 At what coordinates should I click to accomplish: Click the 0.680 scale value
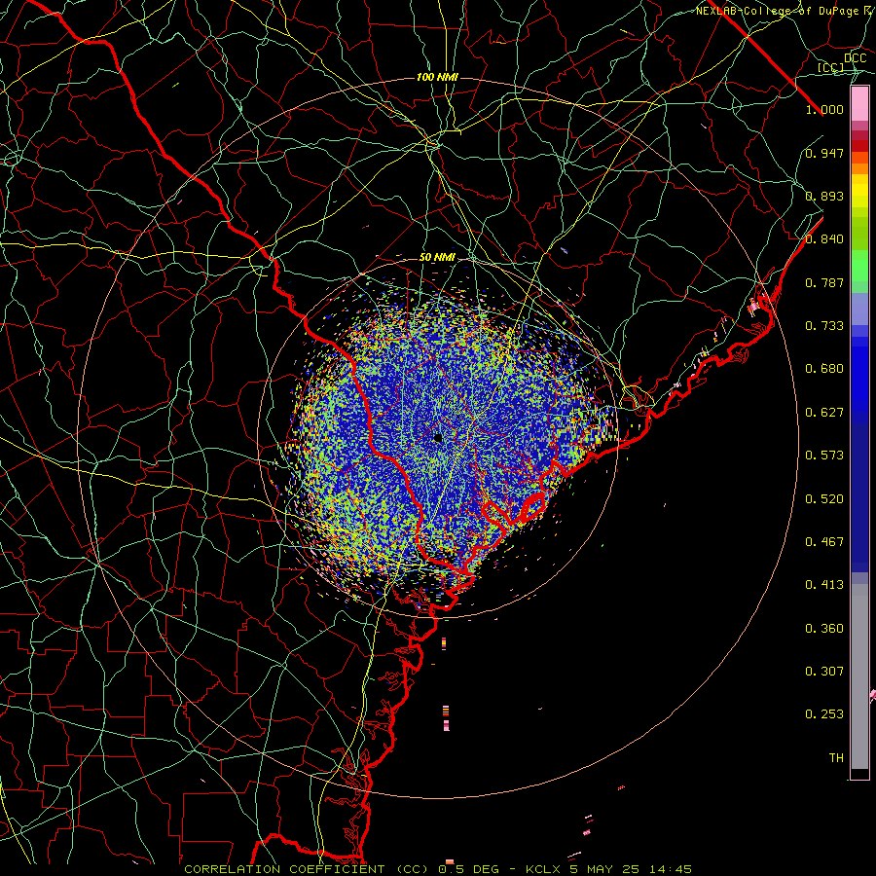click(x=824, y=369)
